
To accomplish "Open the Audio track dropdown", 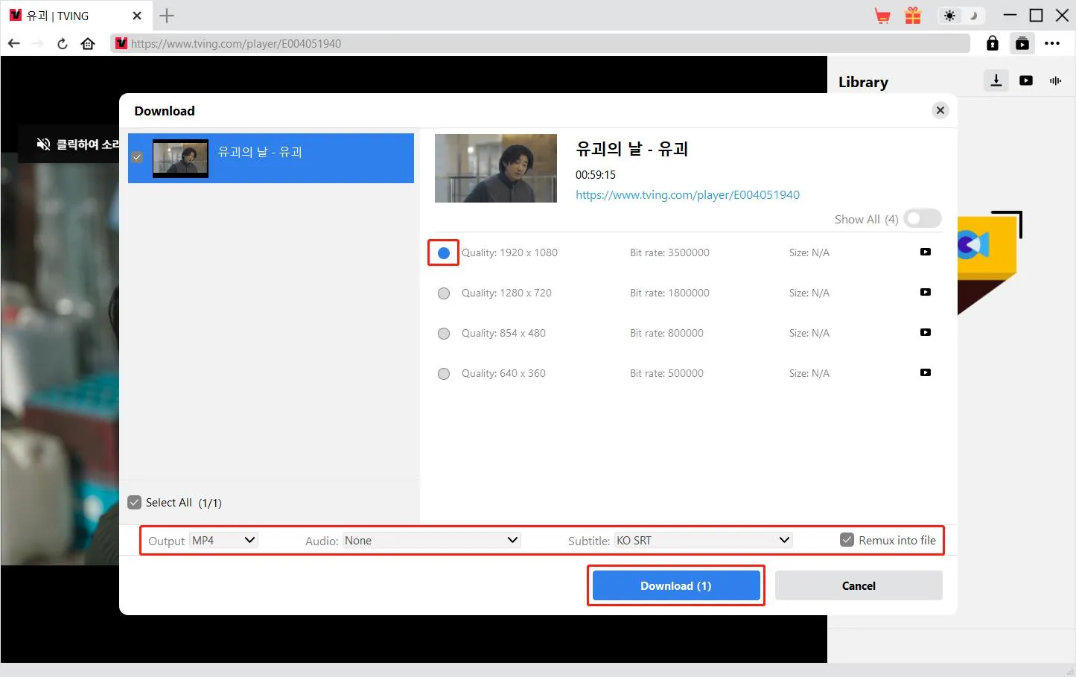I will (x=431, y=541).
